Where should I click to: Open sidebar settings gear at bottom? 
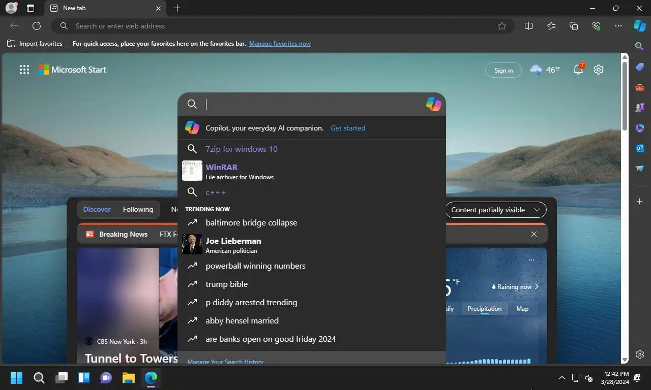(640, 354)
